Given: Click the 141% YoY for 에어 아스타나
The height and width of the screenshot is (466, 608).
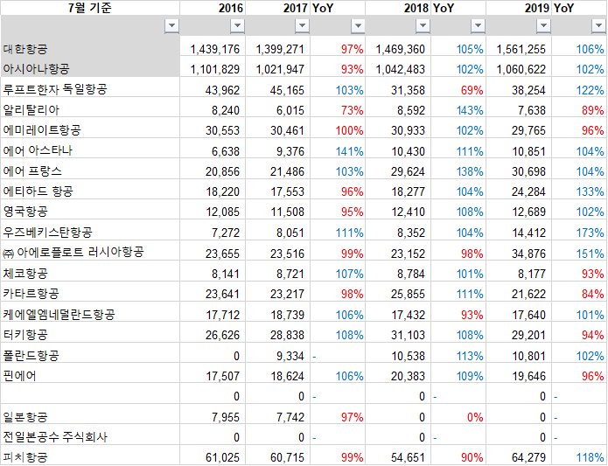Looking at the screenshot, I should click(349, 151).
